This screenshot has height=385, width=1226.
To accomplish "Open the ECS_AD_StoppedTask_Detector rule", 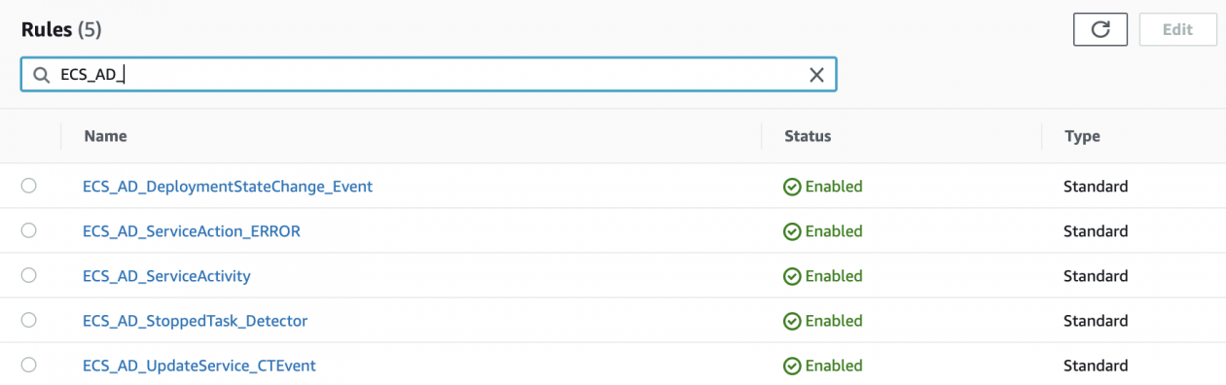I will click(196, 321).
